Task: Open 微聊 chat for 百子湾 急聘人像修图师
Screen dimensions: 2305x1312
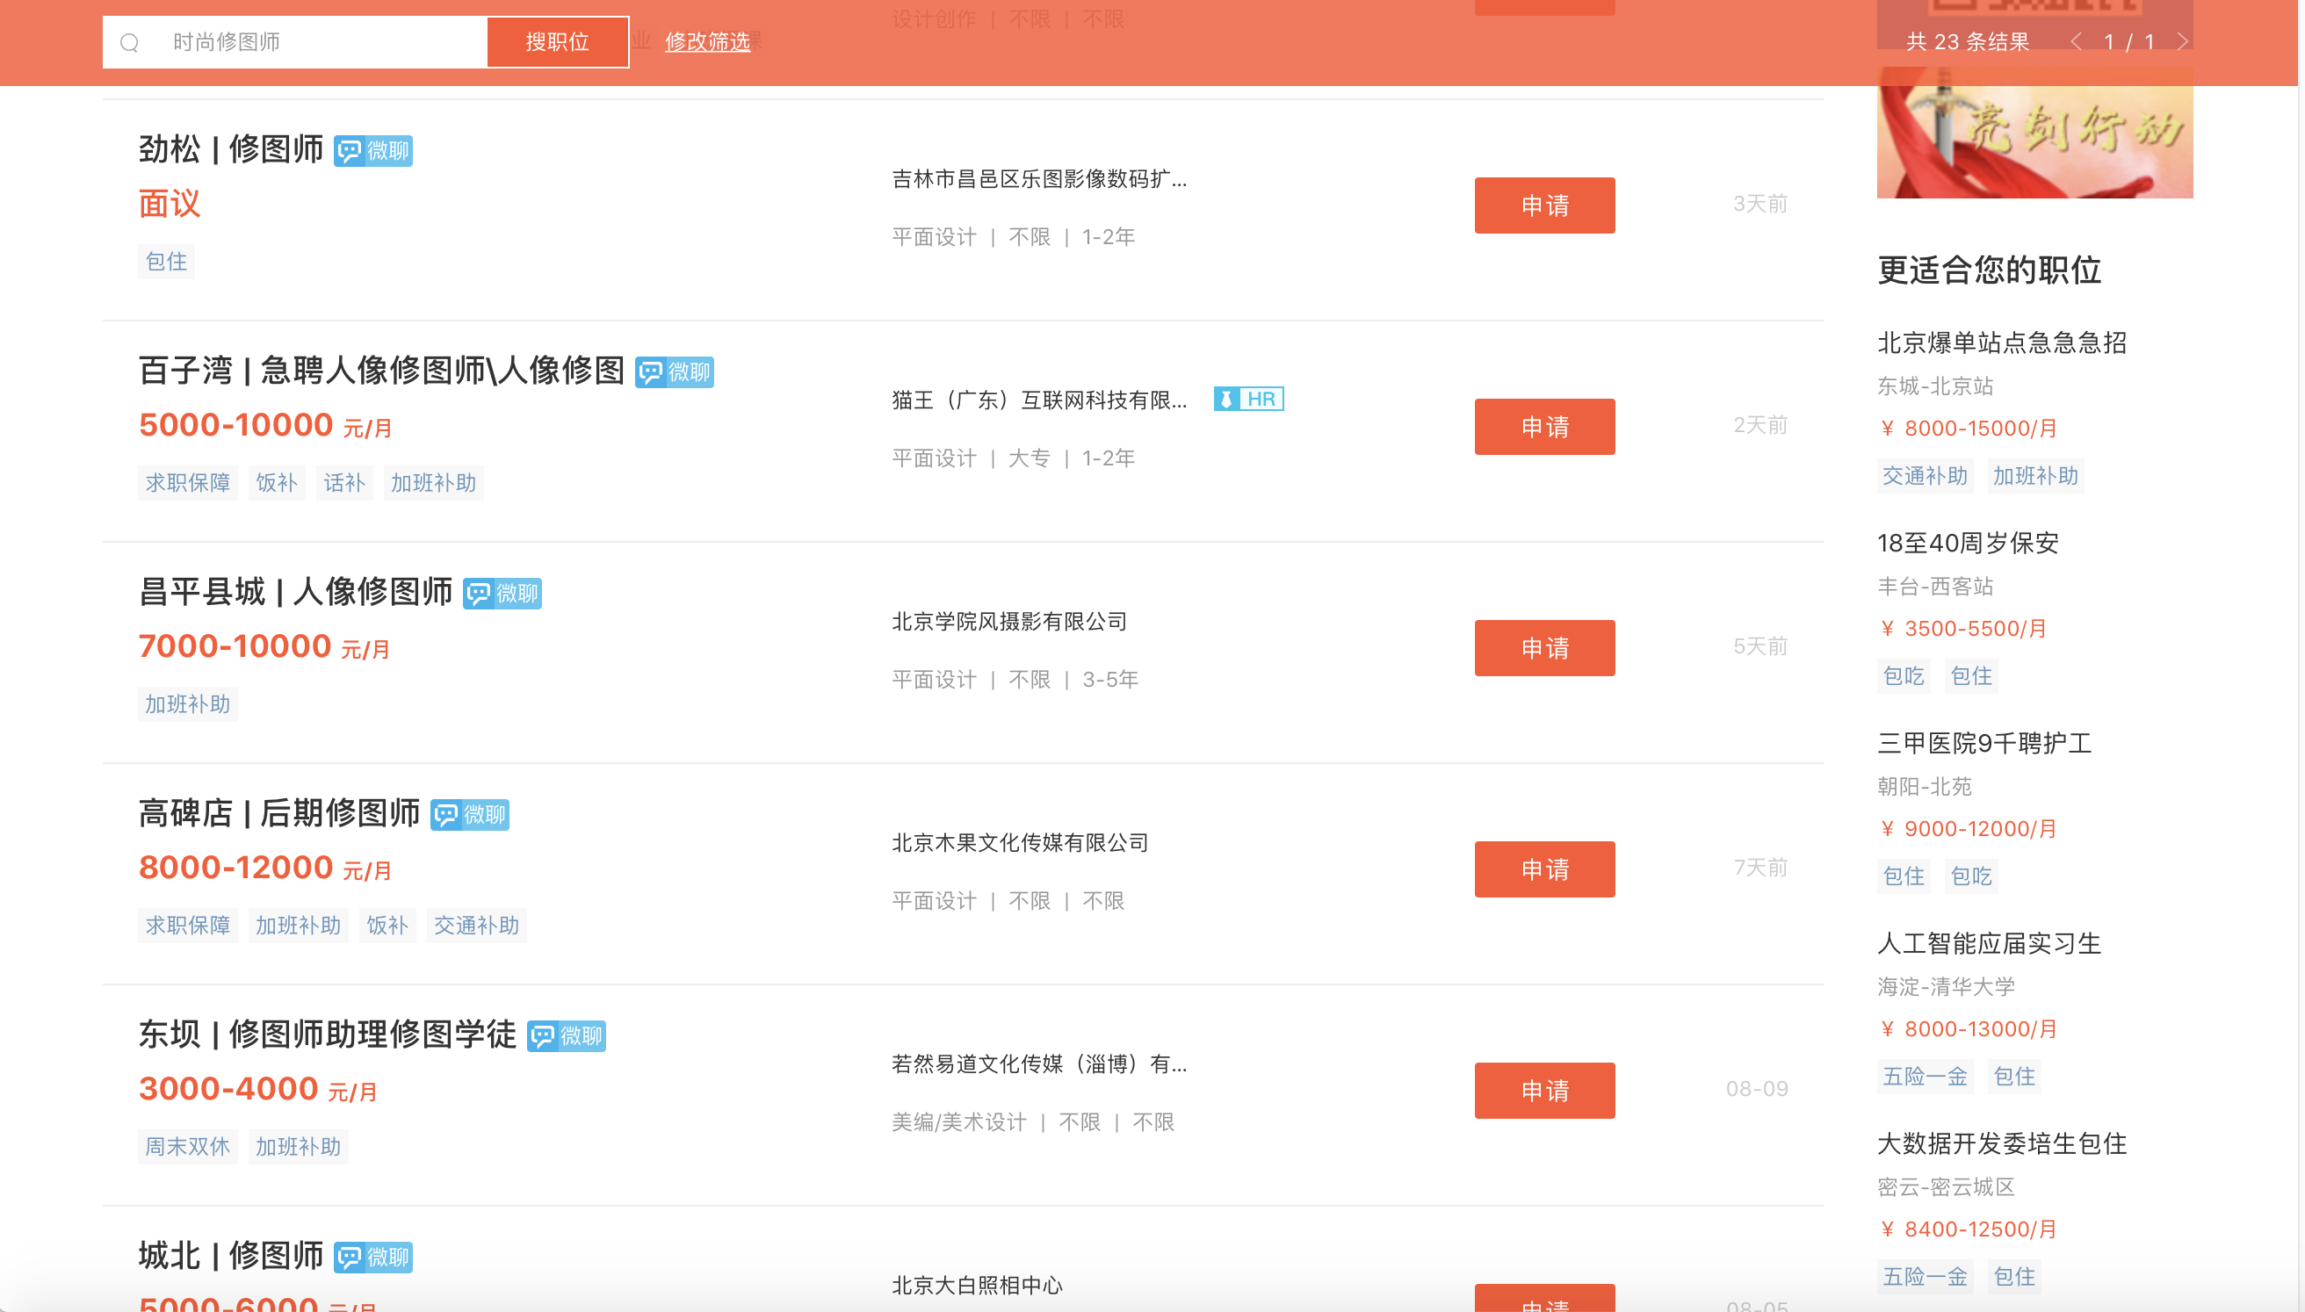Action: pyautogui.click(x=673, y=372)
